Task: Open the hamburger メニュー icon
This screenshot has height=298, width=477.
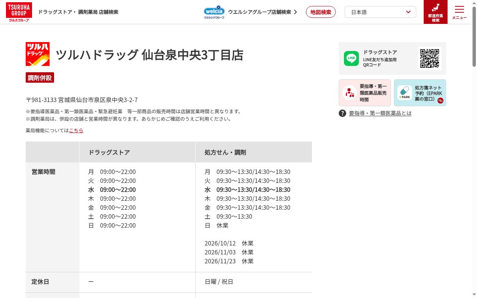Action: (x=459, y=12)
